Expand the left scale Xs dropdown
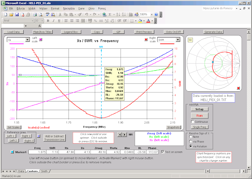Viewport: 252px width, 179px height. click(28, 39)
